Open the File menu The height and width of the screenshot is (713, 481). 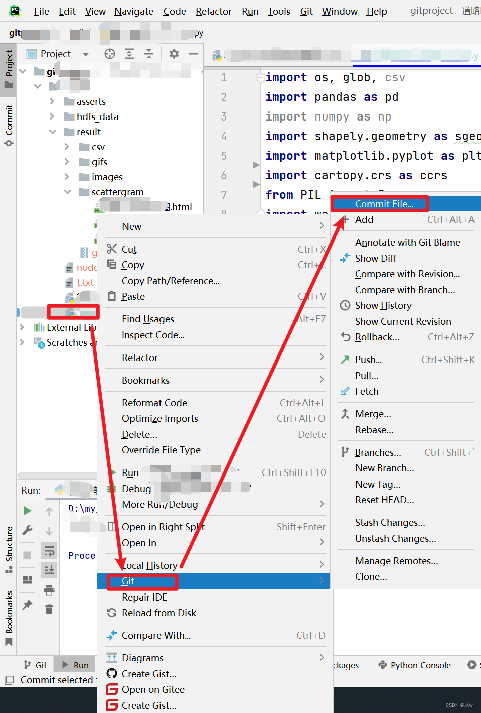(41, 11)
